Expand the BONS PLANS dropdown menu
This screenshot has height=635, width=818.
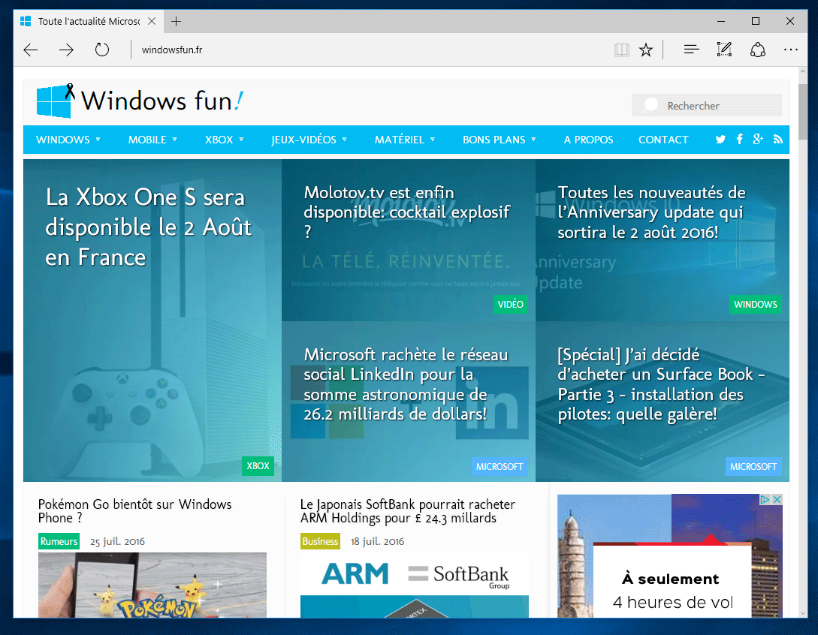[x=499, y=140]
